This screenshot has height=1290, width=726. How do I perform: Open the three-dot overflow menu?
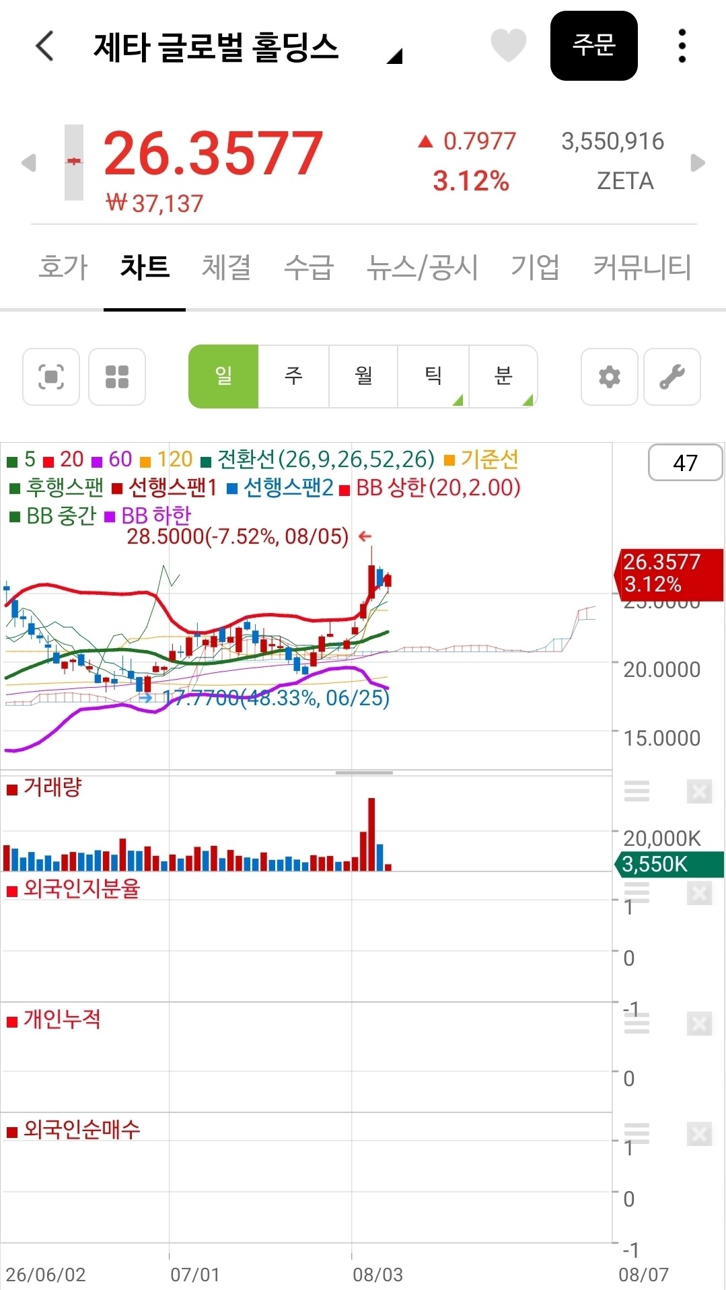coord(682,46)
